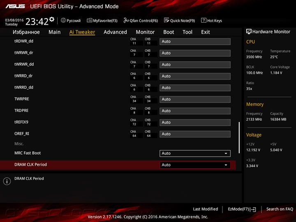Screen dimensions: 296x222
Task: Select the tREFIX9 row label
Action: (x=21, y=122)
